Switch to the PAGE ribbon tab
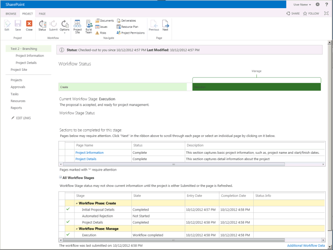 (x=42, y=14)
